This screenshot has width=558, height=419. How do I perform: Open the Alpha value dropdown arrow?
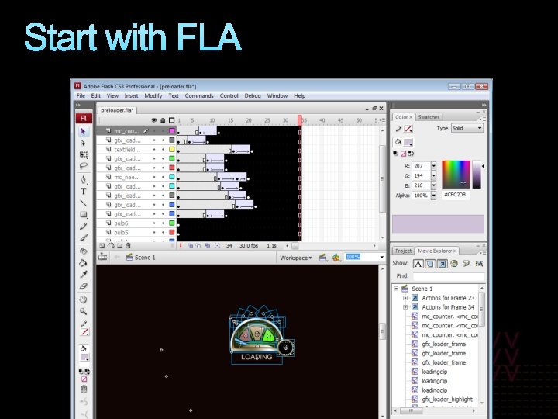click(433, 196)
